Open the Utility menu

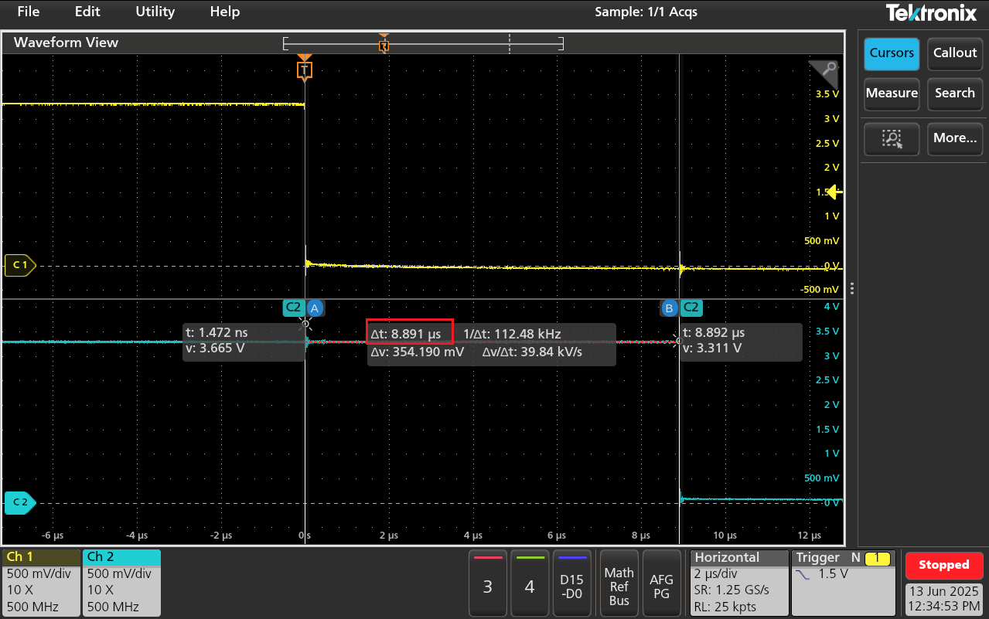tap(155, 12)
